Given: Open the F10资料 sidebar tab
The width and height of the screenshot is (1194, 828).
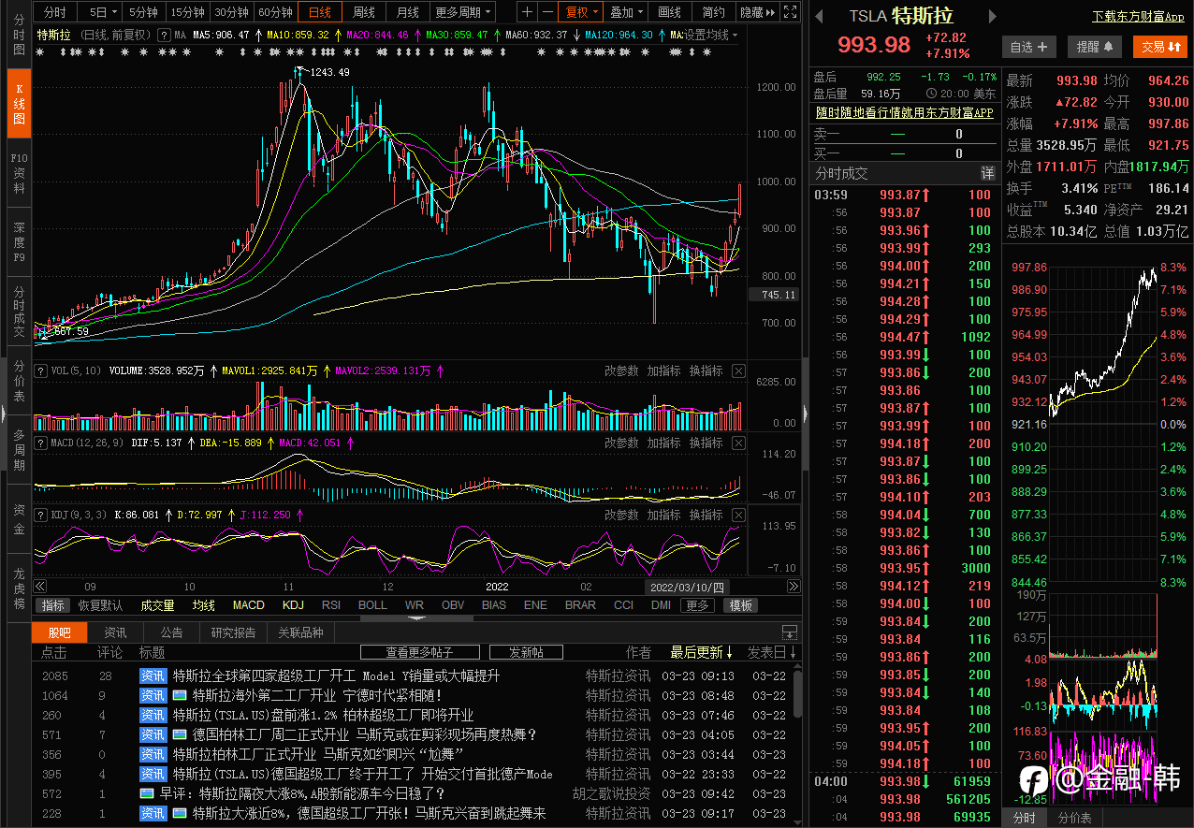Looking at the screenshot, I should (19, 173).
